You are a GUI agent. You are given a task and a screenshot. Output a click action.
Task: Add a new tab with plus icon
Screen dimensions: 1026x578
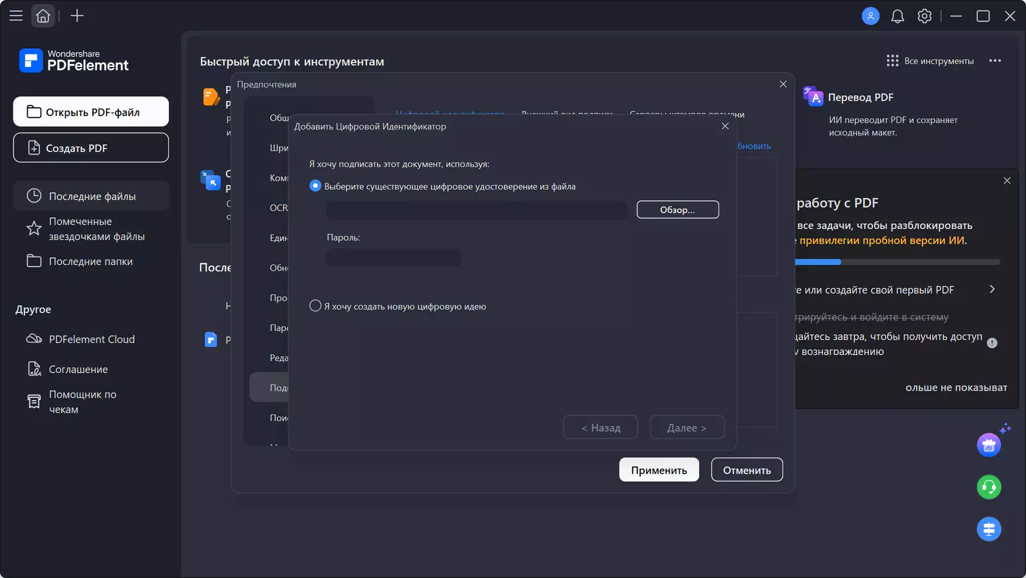tap(77, 16)
